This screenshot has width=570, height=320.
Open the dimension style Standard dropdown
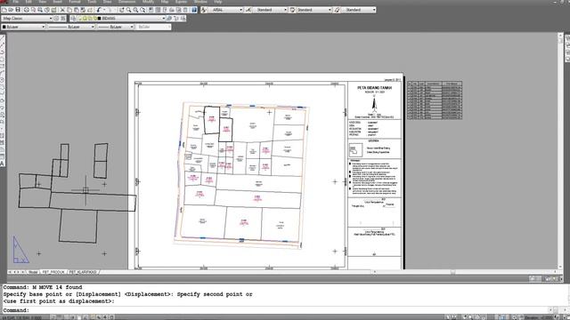(270, 10)
